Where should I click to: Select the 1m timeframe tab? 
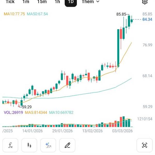(26, 2)
